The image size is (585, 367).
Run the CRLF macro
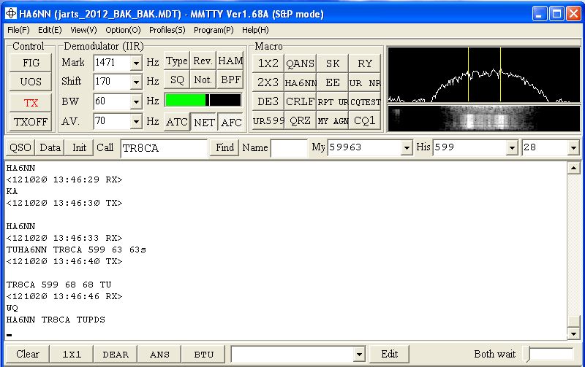click(301, 101)
